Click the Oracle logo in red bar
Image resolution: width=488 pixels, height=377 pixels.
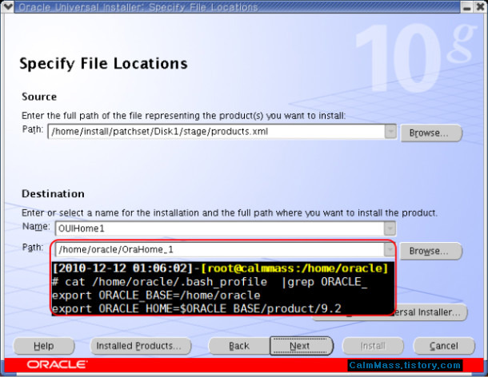(57, 364)
